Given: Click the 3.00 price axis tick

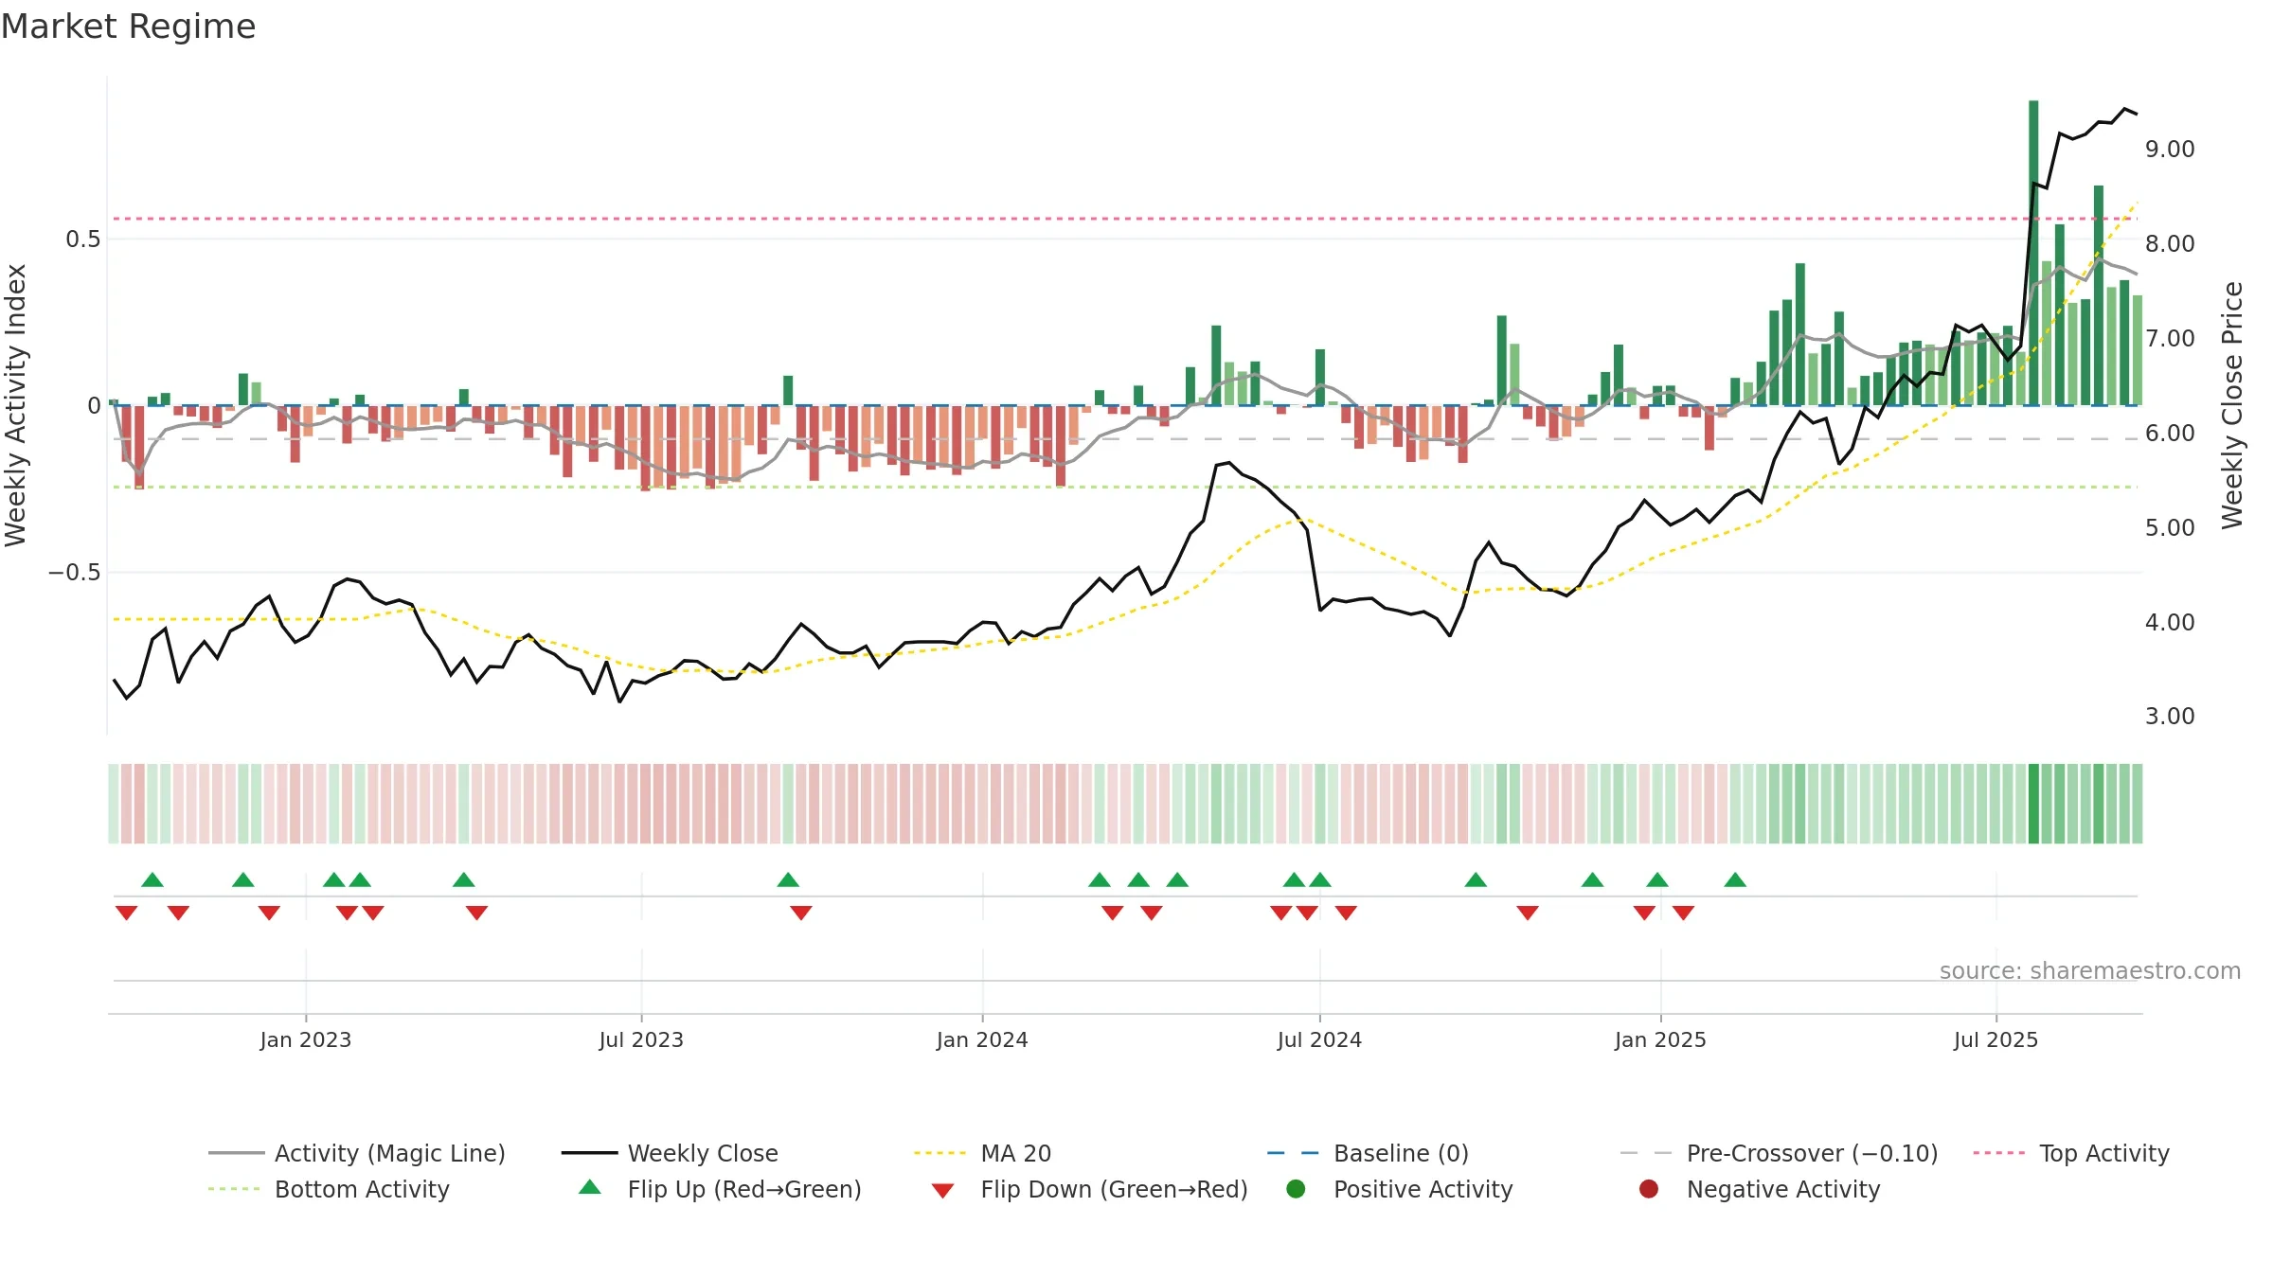Looking at the screenshot, I should [x=2170, y=716].
